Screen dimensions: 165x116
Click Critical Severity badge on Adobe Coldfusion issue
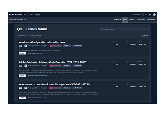[x=56, y=66]
